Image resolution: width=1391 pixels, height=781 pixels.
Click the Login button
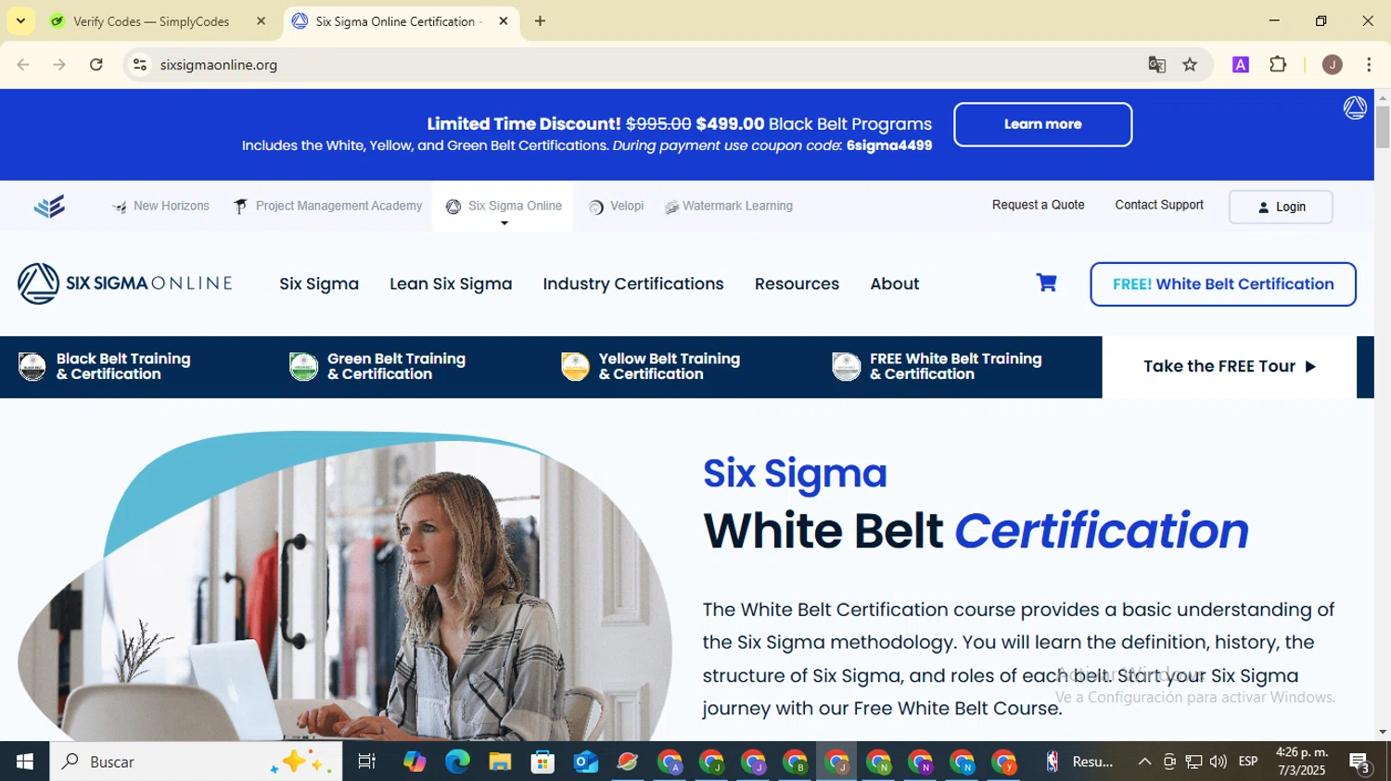click(1281, 207)
